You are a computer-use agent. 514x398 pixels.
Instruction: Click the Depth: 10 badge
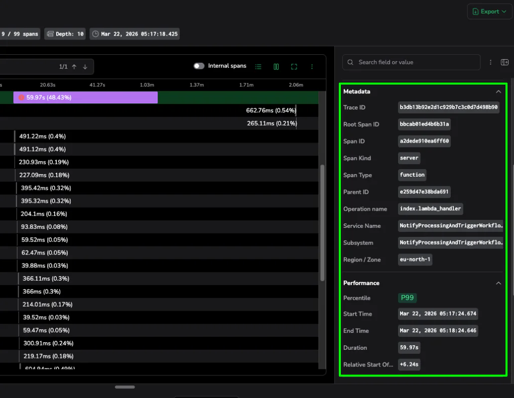[65, 34]
